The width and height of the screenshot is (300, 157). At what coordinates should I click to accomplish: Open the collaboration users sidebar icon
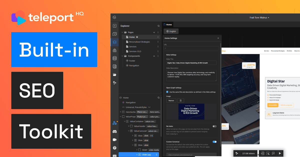click(x=114, y=123)
